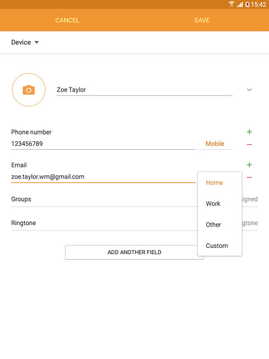
Task: Add another email with green plus
Action: click(x=249, y=165)
